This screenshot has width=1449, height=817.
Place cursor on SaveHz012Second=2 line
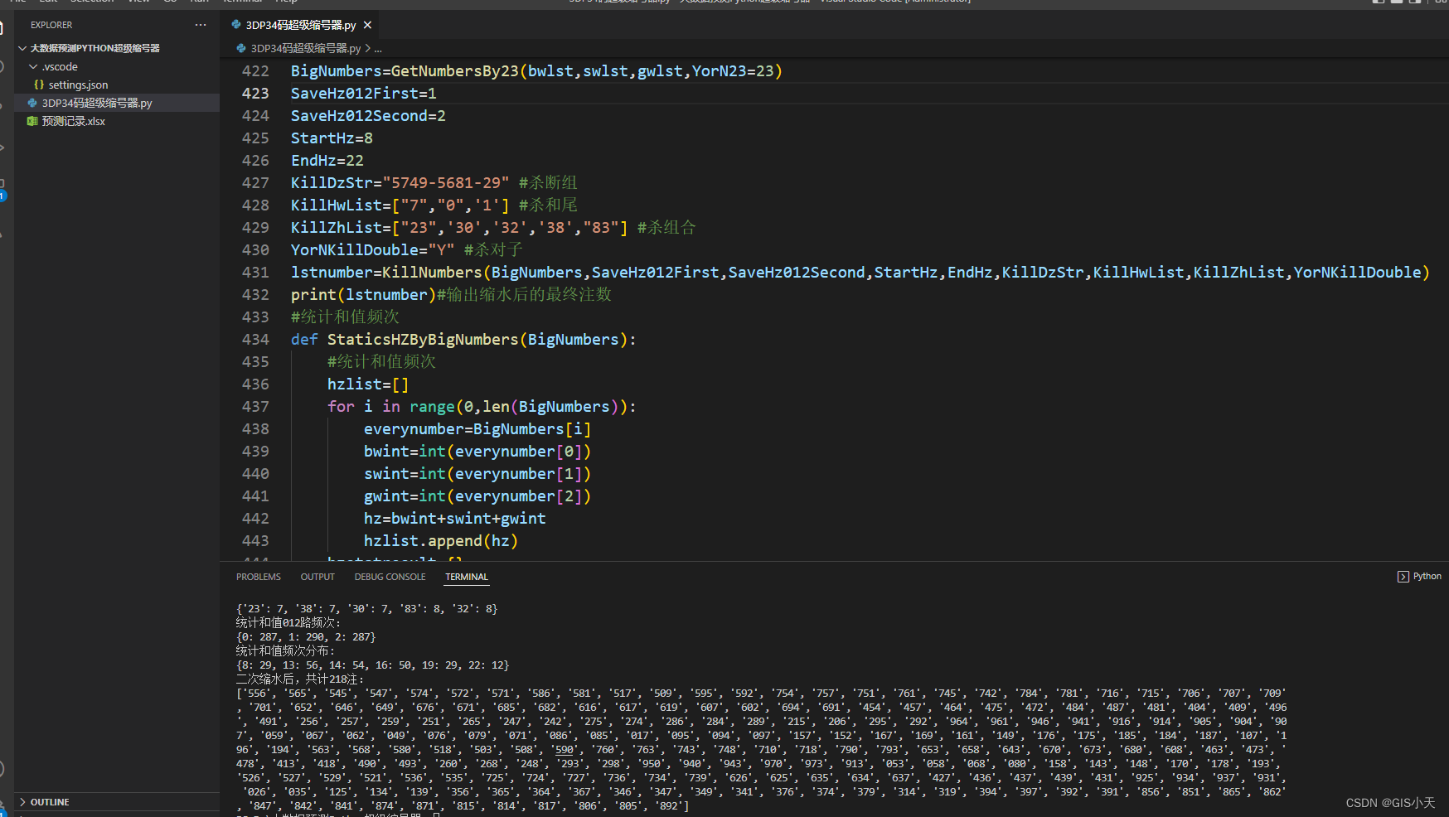[368, 116]
